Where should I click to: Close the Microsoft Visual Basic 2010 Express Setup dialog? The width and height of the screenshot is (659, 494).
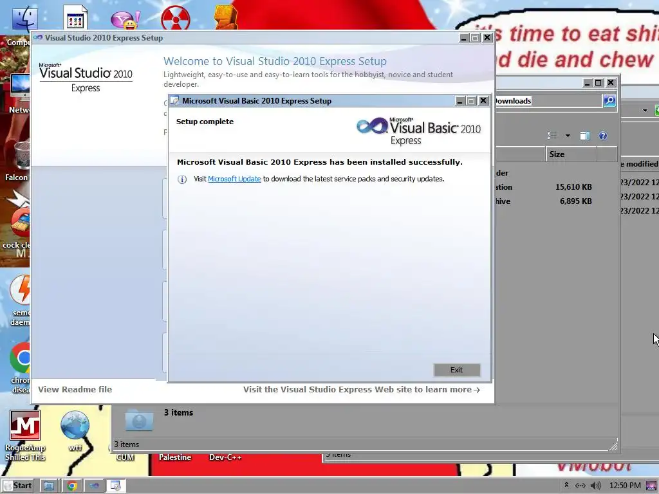(x=483, y=101)
